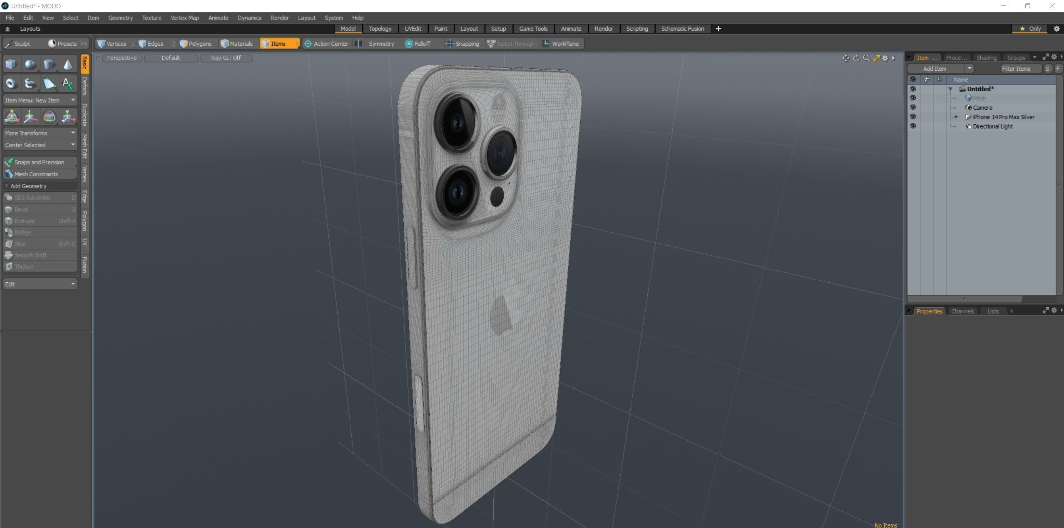
Task: Open layout settings gear at top right
Action: 1057,29
